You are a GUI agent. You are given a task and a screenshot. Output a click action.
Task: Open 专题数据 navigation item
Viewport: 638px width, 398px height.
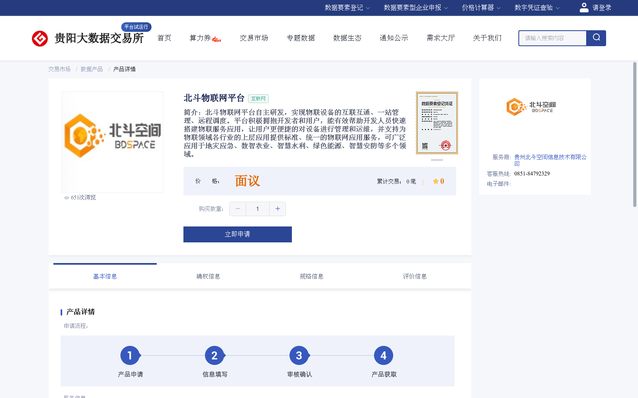(301, 38)
